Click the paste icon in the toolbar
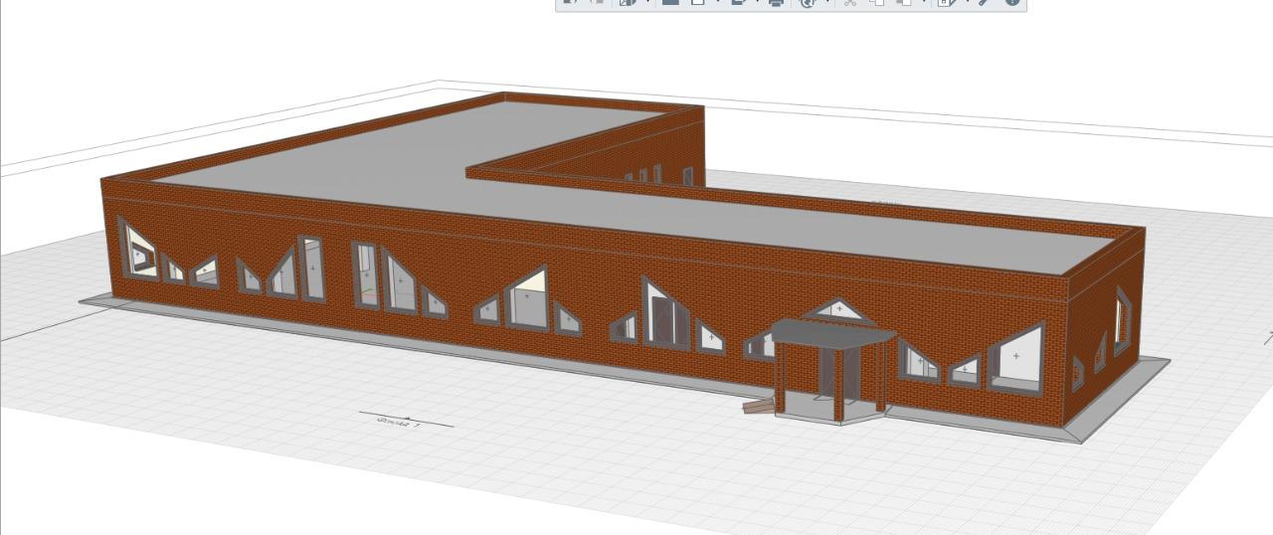Screen dimensions: 1273x535 click(x=903, y=3)
